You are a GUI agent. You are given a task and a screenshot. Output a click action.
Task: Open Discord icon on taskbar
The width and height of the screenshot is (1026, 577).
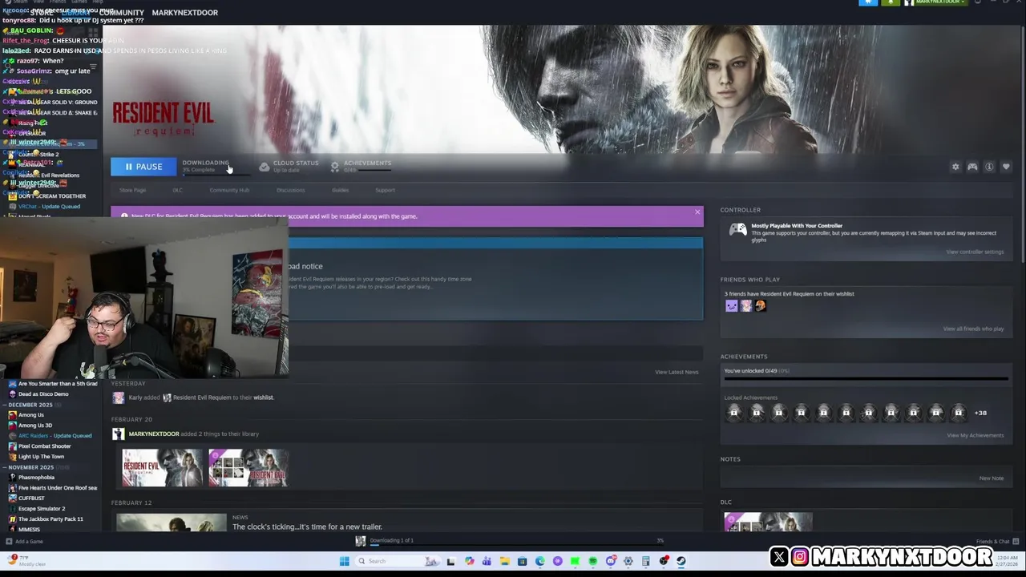(611, 561)
